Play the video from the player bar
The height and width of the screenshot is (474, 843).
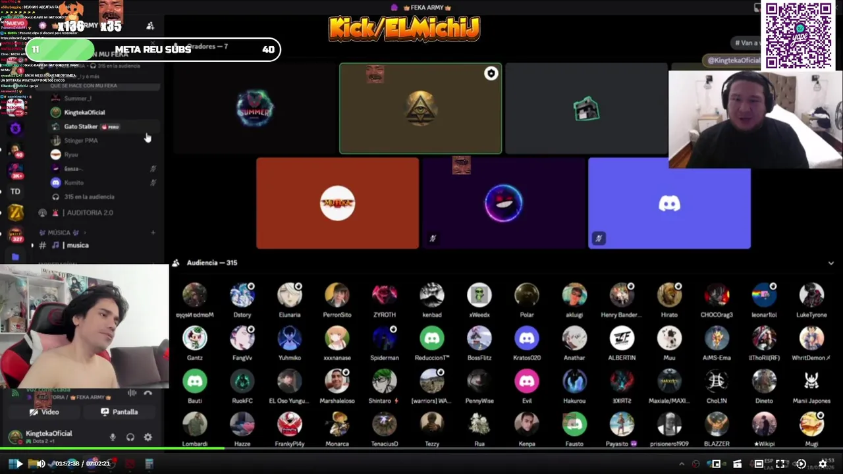pyautogui.click(x=18, y=464)
